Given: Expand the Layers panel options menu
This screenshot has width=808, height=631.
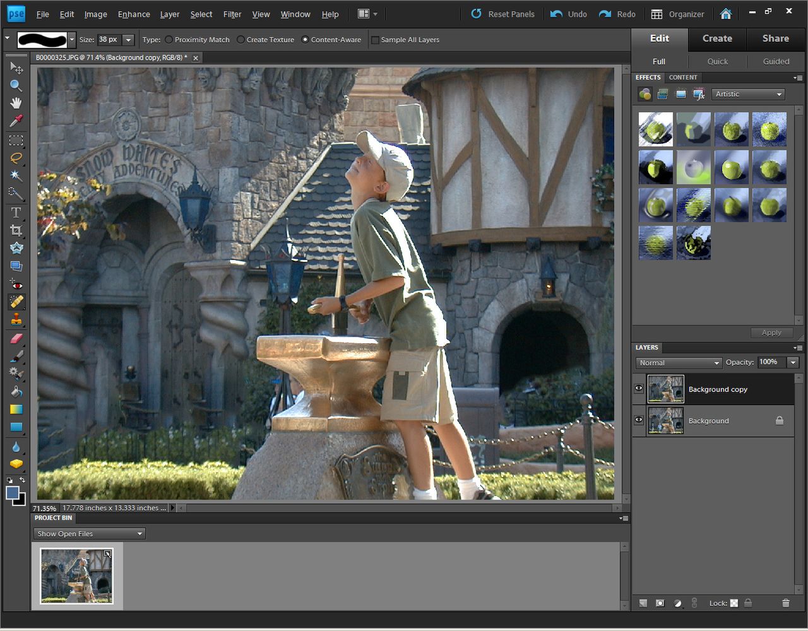Looking at the screenshot, I should pyautogui.click(x=798, y=348).
